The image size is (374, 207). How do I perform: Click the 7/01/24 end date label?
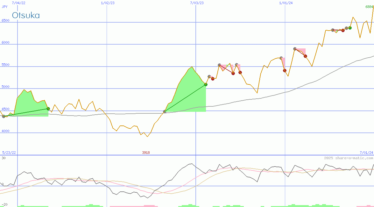366,152
